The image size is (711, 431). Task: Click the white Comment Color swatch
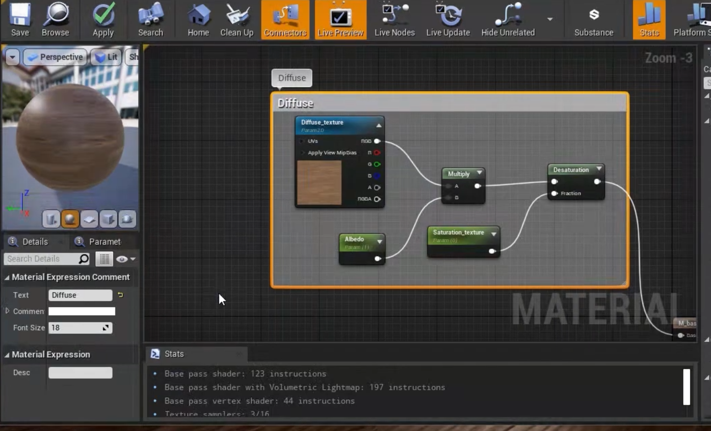tap(82, 311)
